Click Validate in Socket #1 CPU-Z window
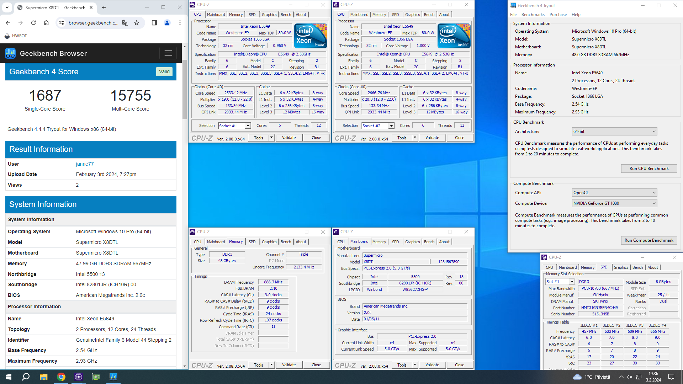Screen dimensions: 683x384 pos(289,138)
